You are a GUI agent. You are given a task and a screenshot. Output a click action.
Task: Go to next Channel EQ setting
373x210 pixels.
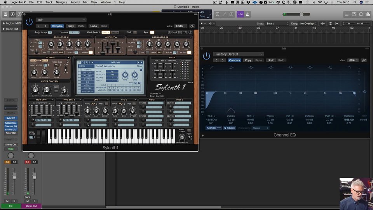[223, 60]
